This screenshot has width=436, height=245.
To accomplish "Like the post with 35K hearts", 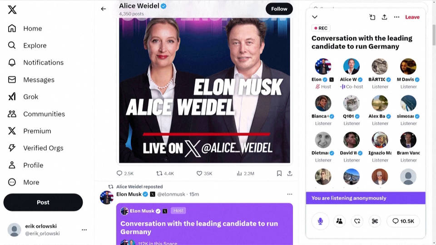I will 204,173.
